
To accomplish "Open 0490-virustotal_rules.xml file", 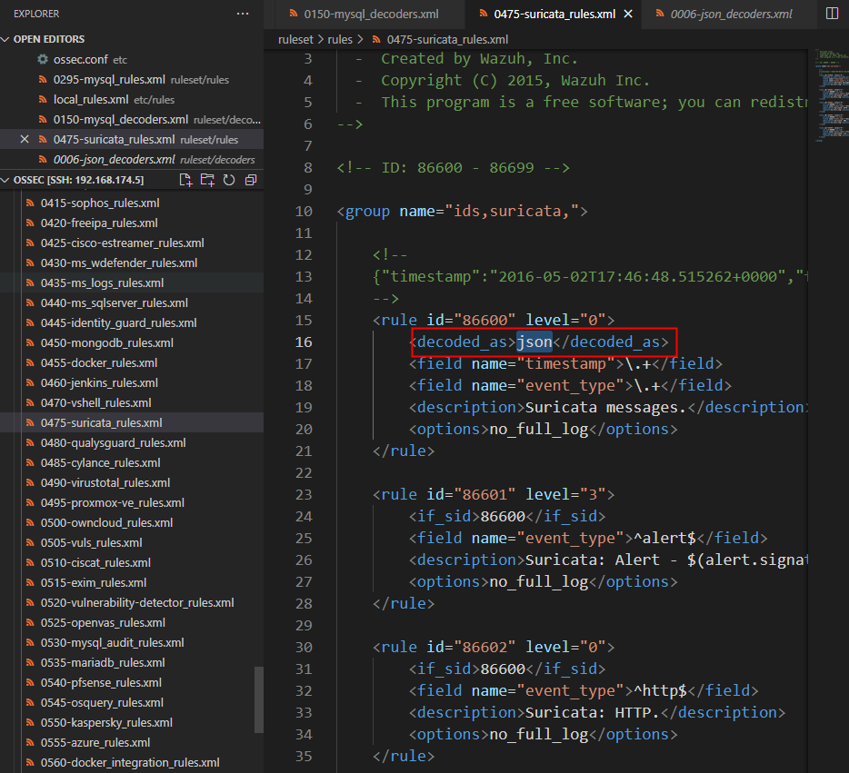I will 132,483.
